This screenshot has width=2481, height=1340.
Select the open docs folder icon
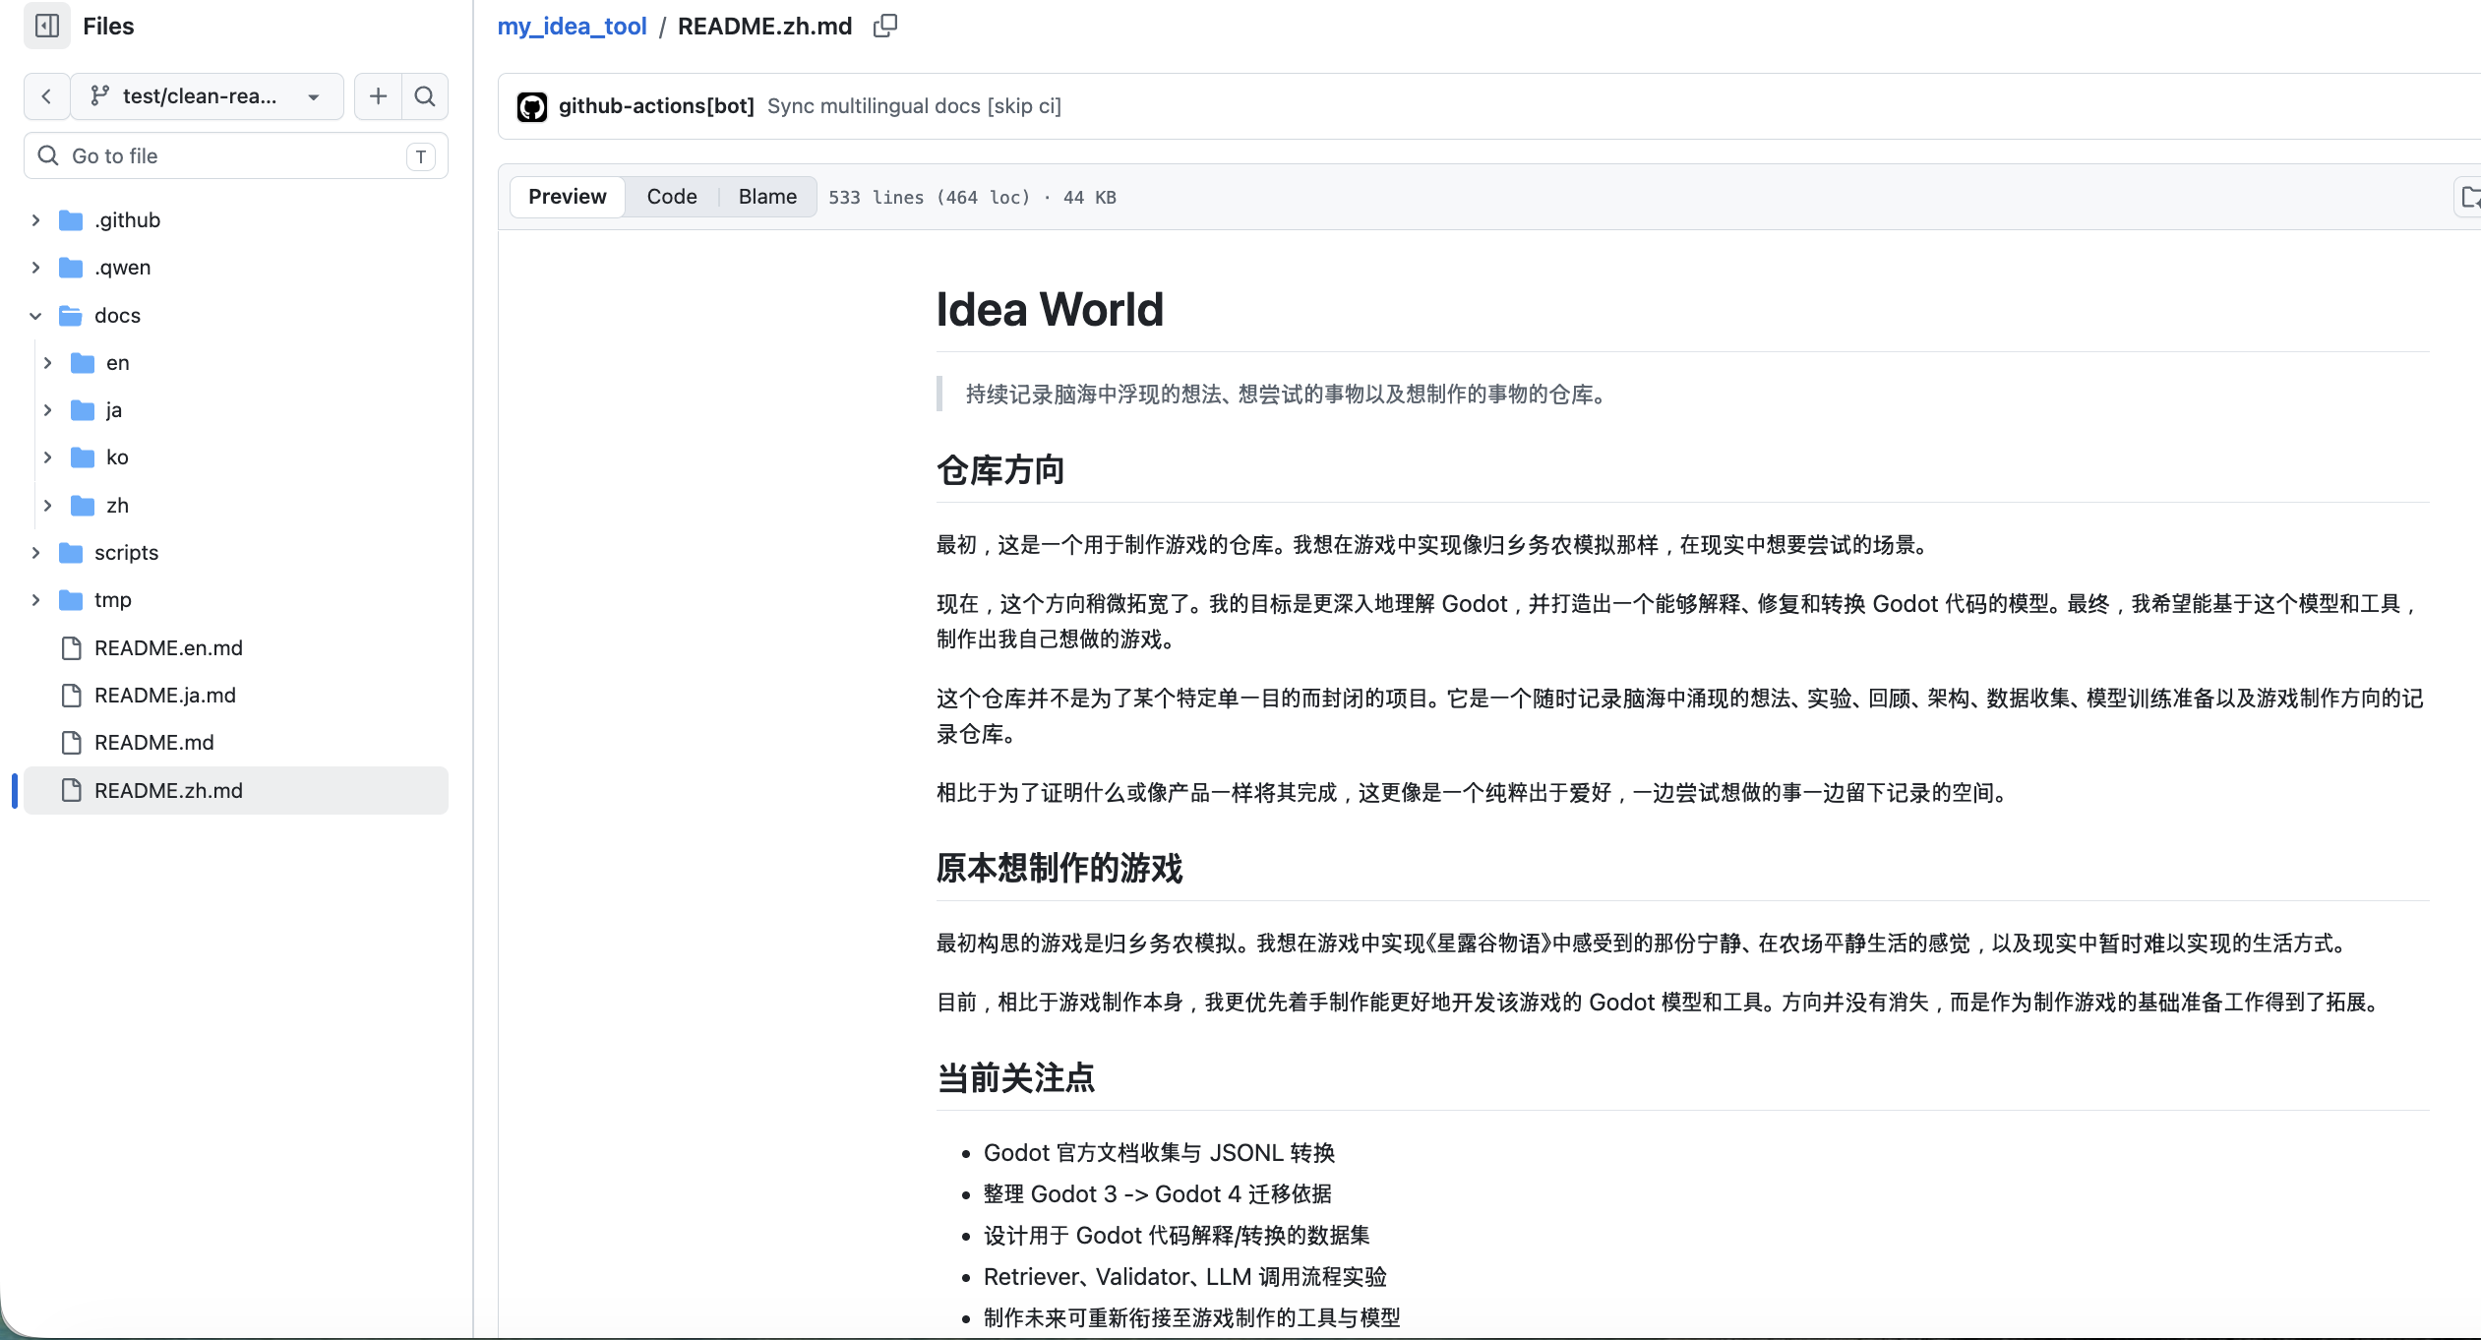tap(71, 316)
